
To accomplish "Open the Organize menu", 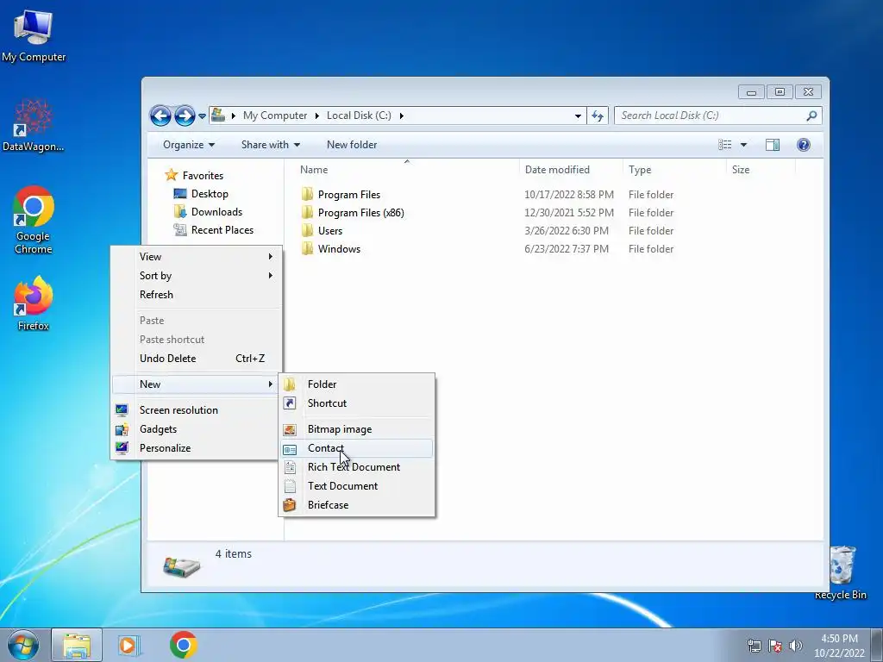I will (189, 145).
